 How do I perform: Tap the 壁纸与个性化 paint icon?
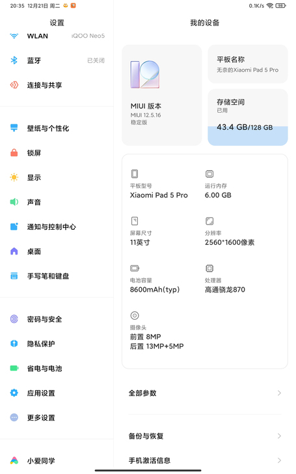(x=14, y=128)
